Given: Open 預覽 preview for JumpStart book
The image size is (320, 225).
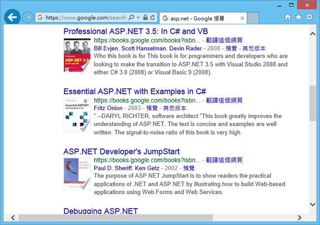Looking at the screenshot, I should 189,168.
